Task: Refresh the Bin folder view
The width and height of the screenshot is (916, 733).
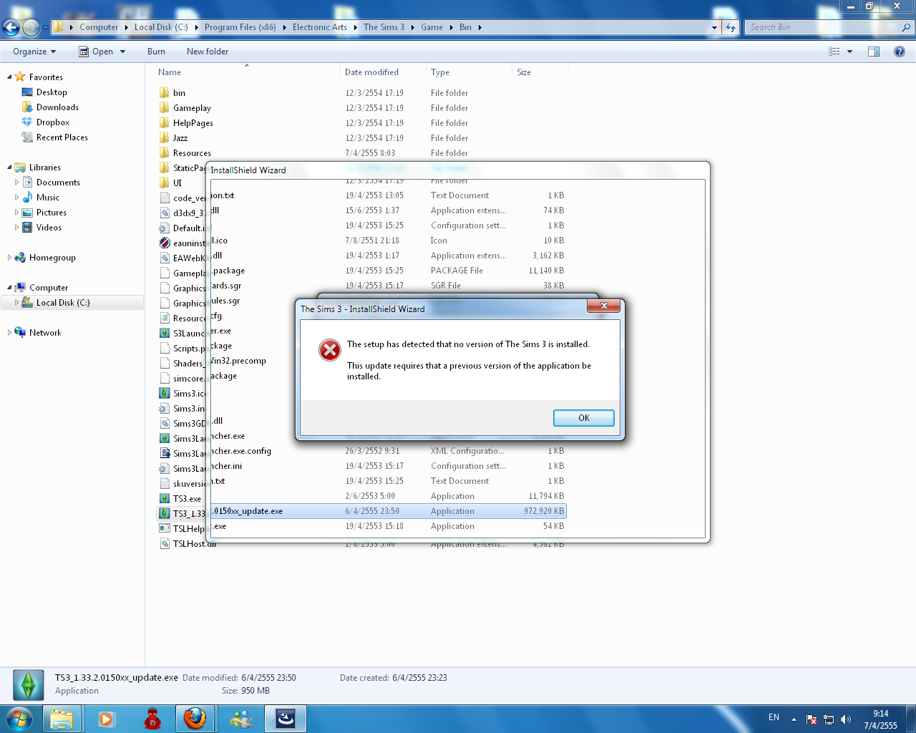Action: pos(730,27)
